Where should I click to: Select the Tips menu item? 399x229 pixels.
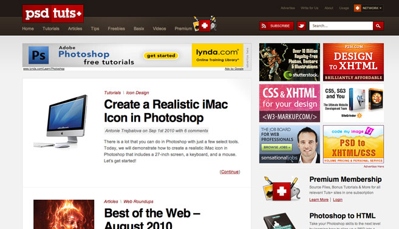[x=95, y=29]
